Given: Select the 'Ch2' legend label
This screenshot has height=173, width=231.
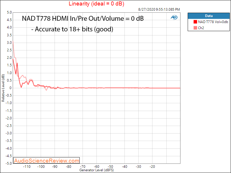Looking at the screenshot, I should [201, 28].
